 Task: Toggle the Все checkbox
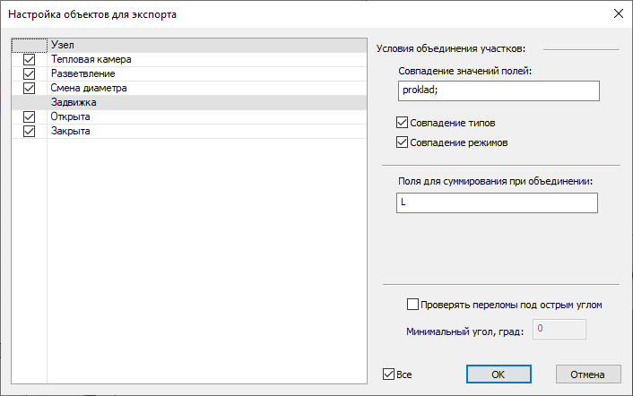pyautogui.click(x=388, y=374)
